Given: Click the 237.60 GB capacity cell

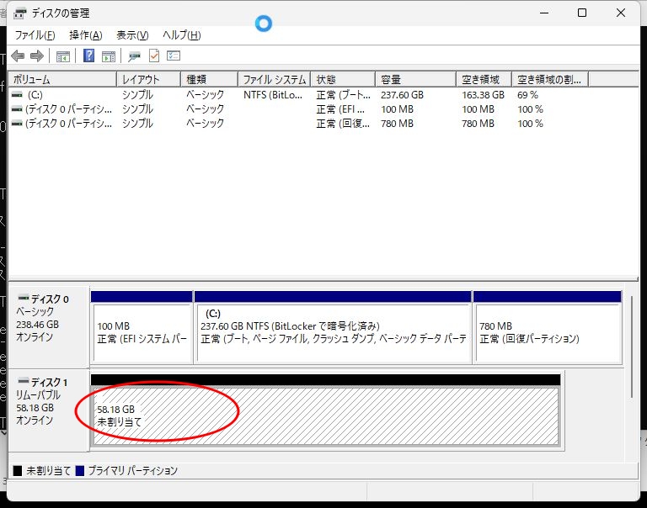Looking at the screenshot, I should tap(403, 95).
